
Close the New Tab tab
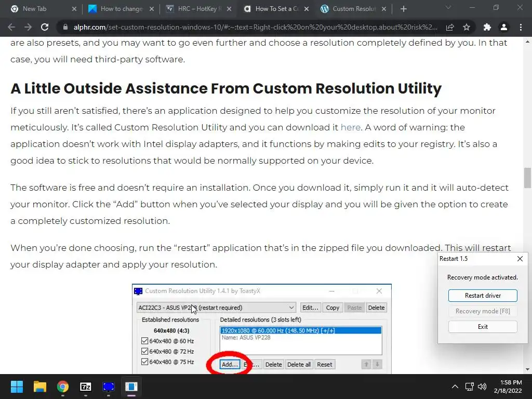(x=74, y=9)
